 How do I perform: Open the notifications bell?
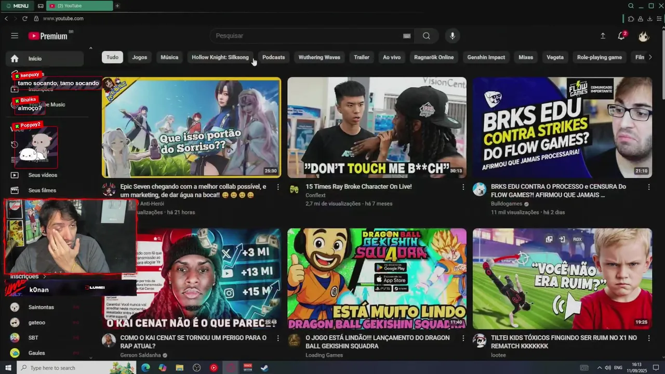[x=621, y=36]
